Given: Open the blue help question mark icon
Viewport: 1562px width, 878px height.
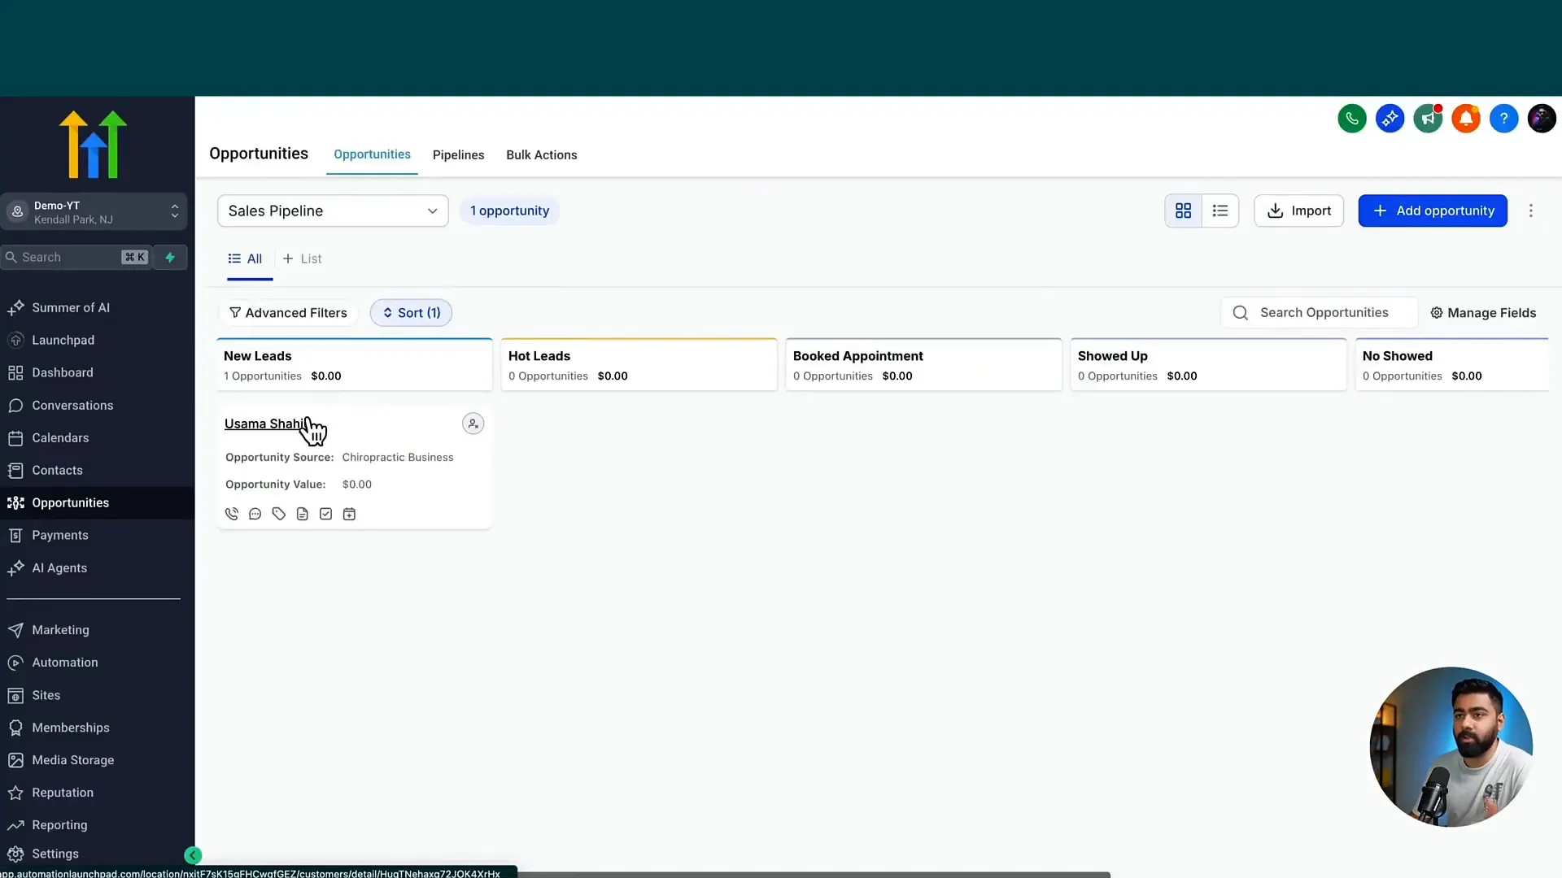Looking at the screenshot, I should tap(1503, 119).
